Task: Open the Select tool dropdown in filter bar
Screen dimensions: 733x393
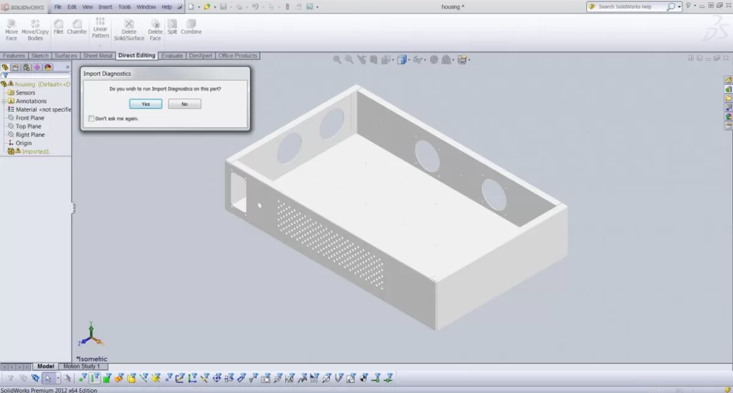Action: [58, 378]
